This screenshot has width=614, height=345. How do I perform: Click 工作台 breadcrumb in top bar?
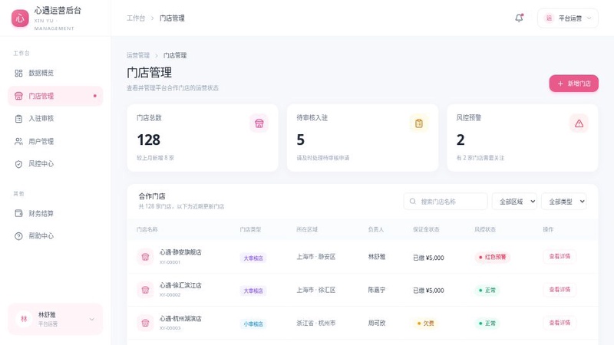click(136, 18)
